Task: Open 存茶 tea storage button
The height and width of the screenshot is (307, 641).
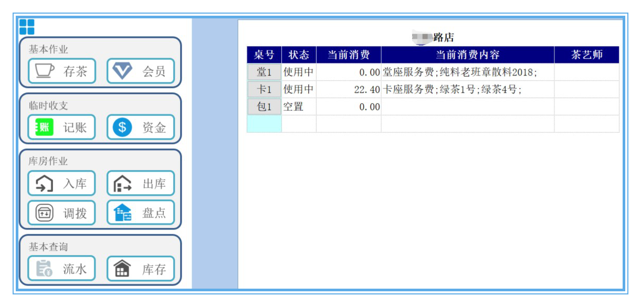Action: point(61,71)
